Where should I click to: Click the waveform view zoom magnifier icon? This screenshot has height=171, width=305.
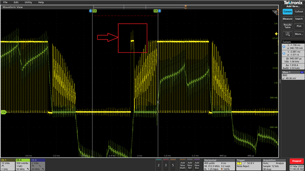275,13
